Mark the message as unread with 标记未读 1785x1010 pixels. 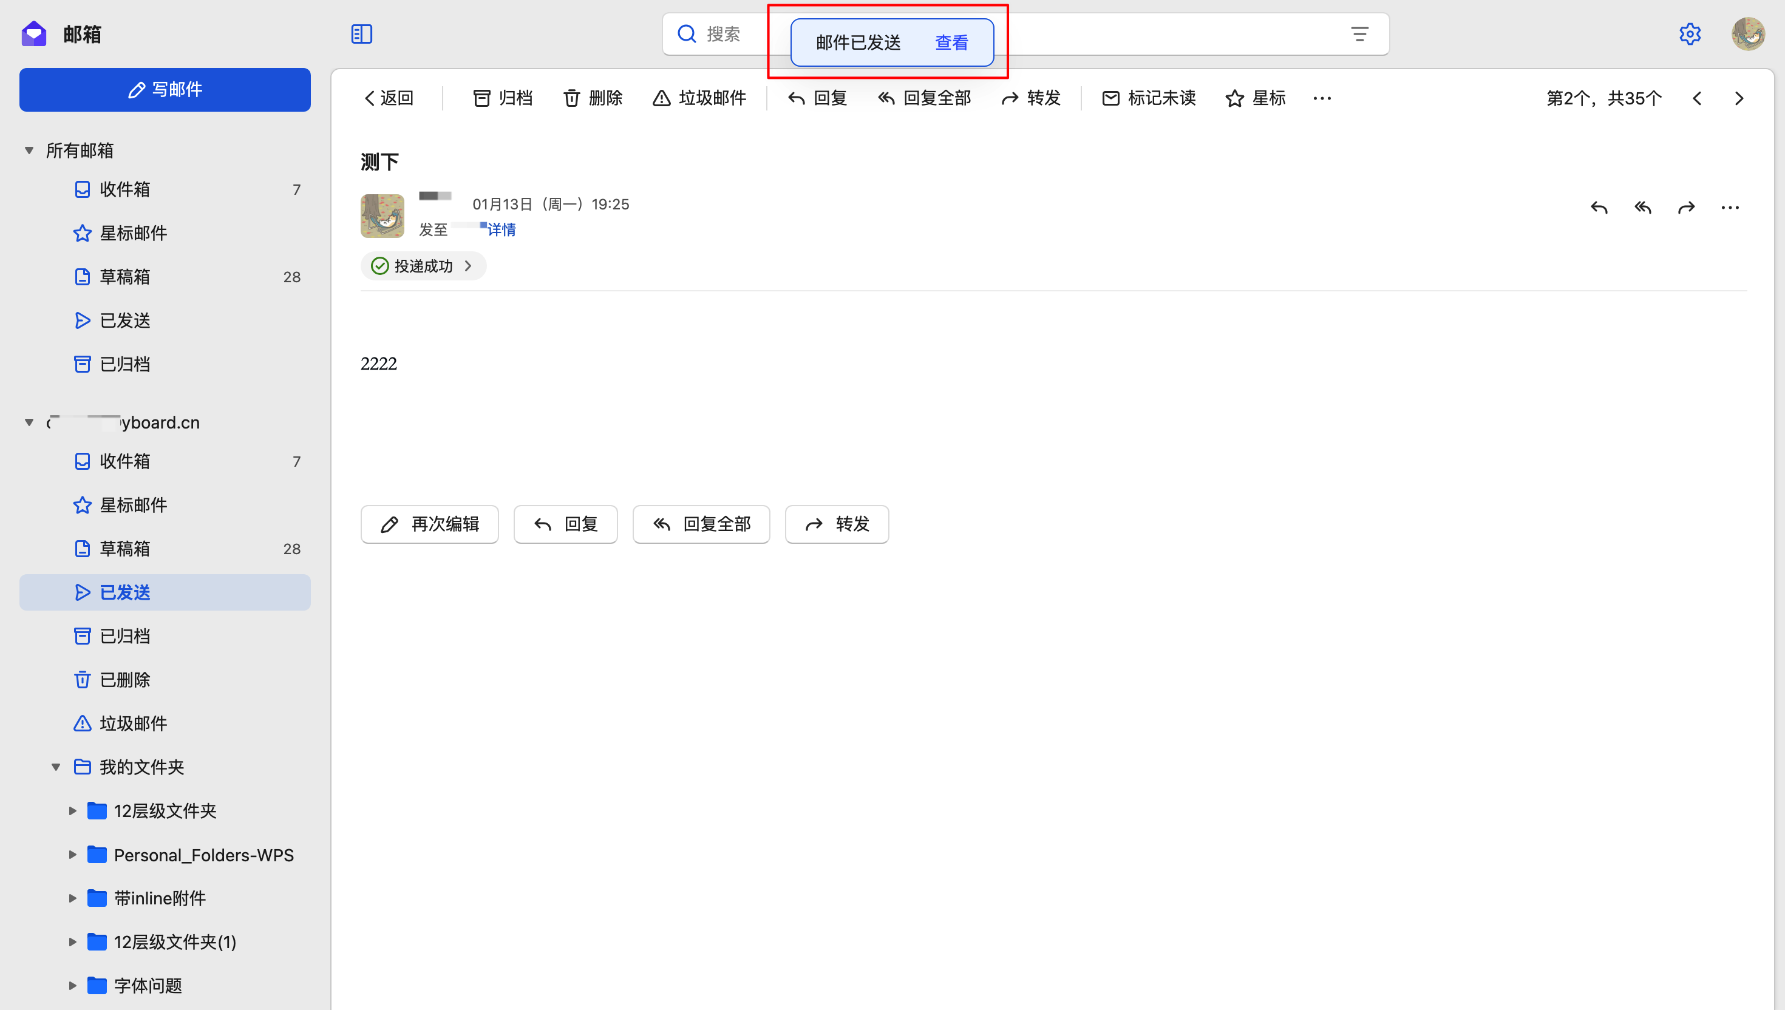click(x=1149, y=98)
